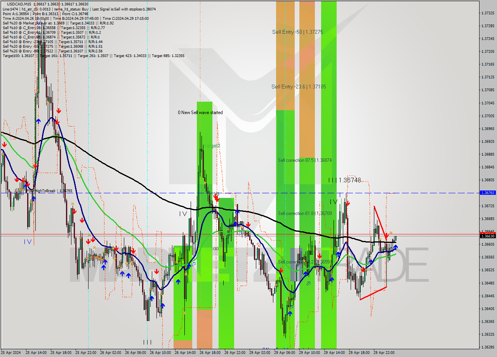Click the 1.36885 price axis label
This screenshot has width=497, height=357.
[x=488, y=154]
